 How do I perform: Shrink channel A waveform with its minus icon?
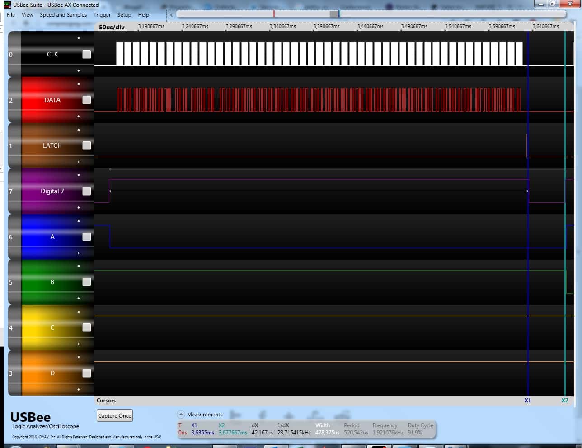pos(79,221)
